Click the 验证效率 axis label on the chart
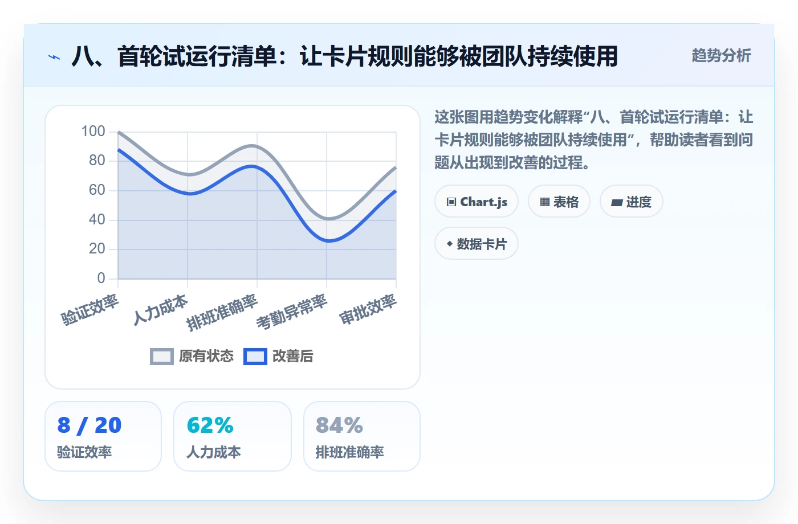Screen dimensions: 798x524 click(x=89, y=310)
